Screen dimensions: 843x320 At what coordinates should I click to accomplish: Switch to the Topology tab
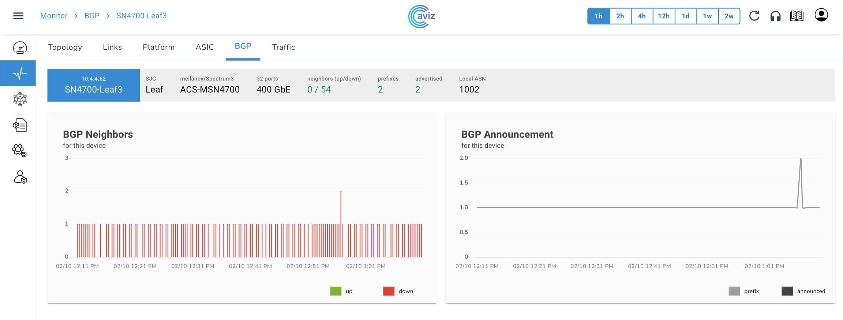(65, 47)
